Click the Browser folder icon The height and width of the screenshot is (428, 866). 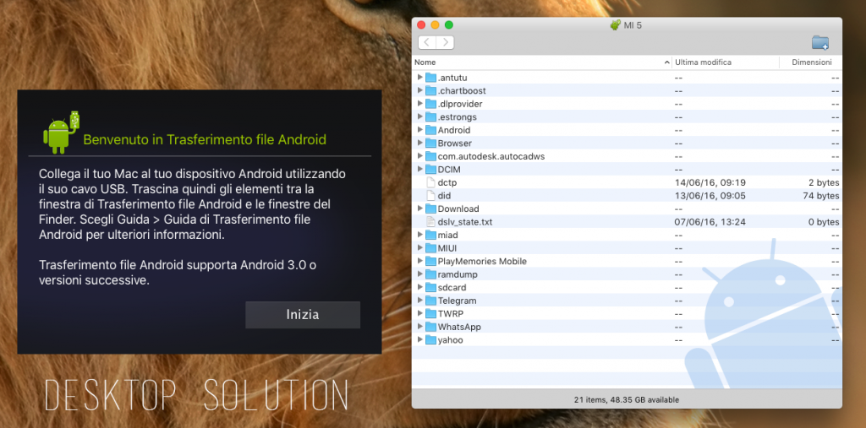(430, 143)
